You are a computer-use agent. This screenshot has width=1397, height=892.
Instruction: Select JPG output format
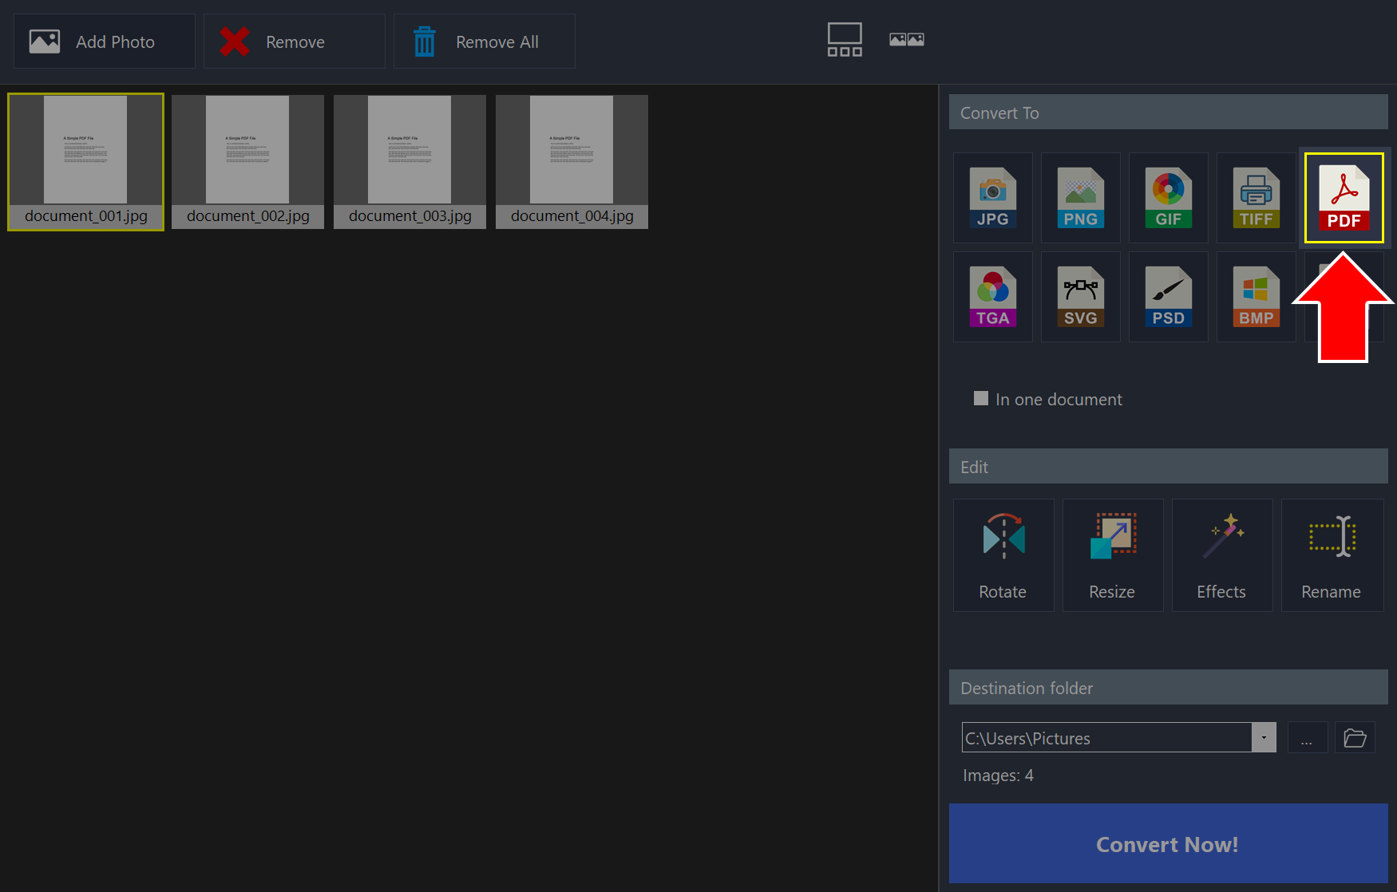[992, 198]
